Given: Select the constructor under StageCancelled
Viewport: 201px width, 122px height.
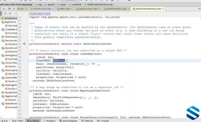Looking at the screenshot, I should pos(11,100).
